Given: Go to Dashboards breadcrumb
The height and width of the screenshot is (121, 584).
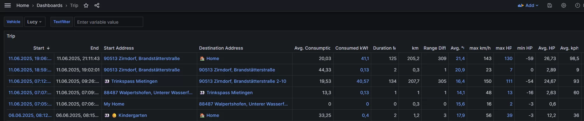Looking at the screenshot, I should [50, 5].
